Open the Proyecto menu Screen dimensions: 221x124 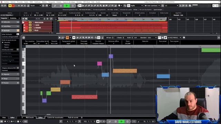click(x=20, y=2)
